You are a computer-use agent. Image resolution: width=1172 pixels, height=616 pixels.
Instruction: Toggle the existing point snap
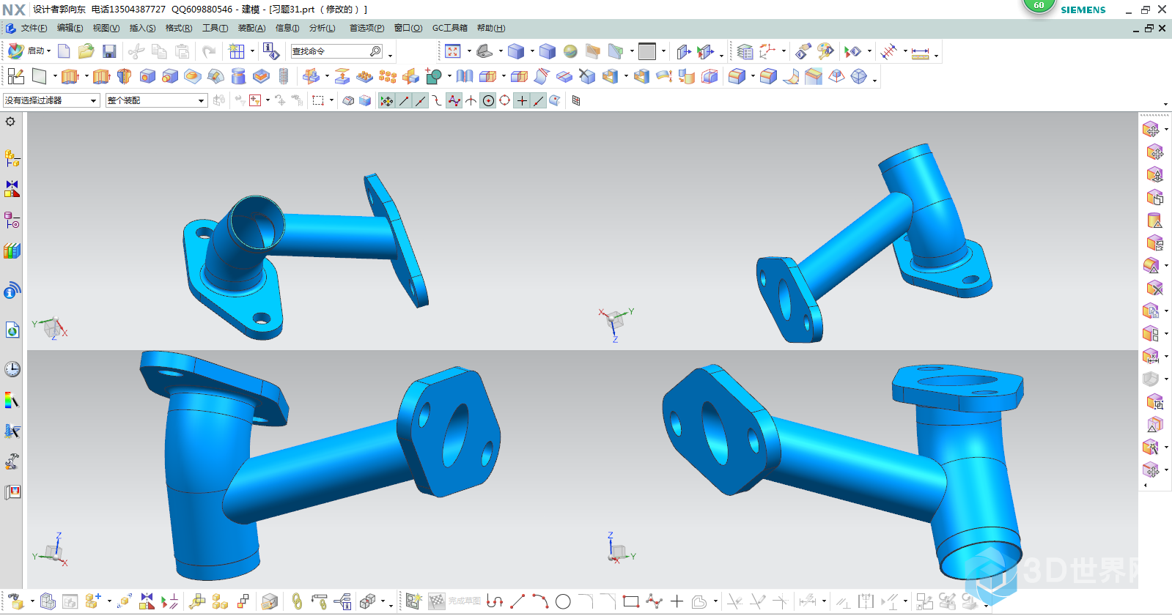522,100
